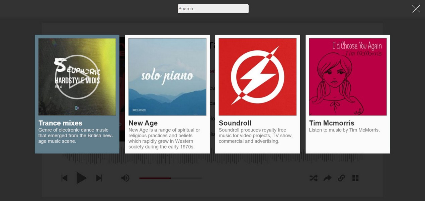Open the Soundroll lightning bolt cover
The image size is (425, 201).
(x=257, y=77)
